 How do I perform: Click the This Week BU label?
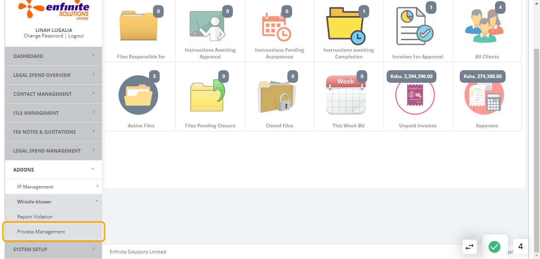[349, 126]
